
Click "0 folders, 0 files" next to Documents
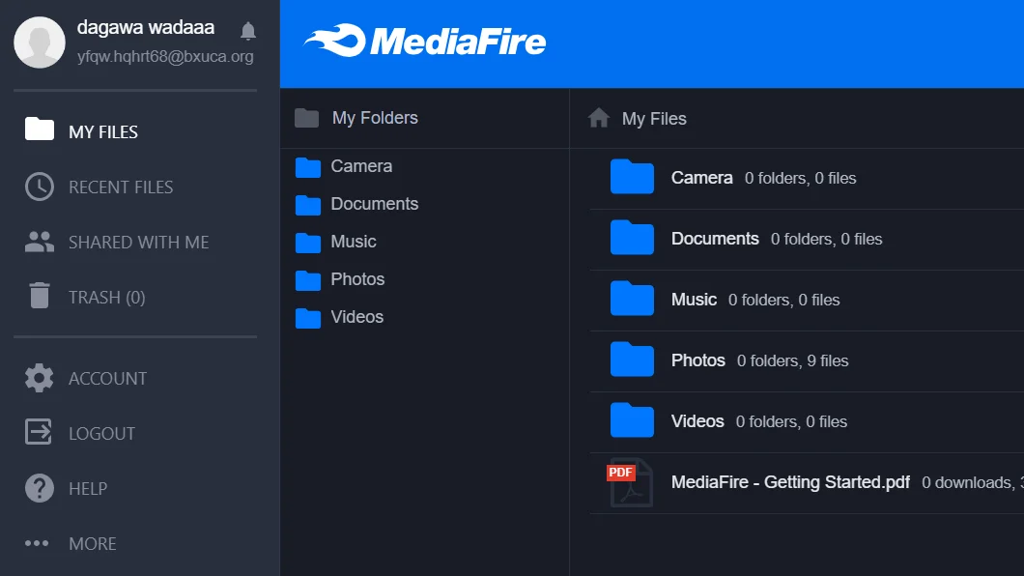coord(827,239)
